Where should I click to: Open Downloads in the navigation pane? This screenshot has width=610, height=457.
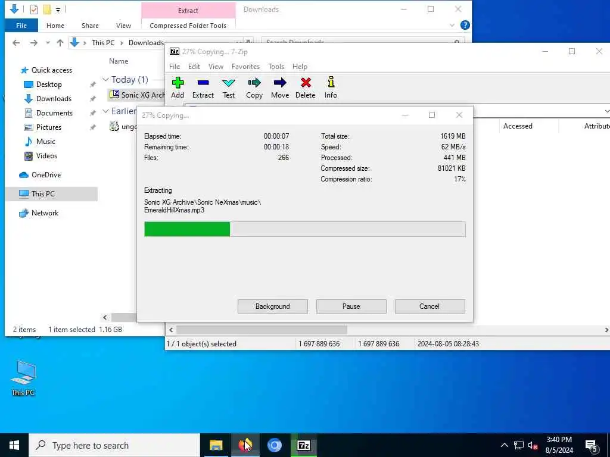54,99
